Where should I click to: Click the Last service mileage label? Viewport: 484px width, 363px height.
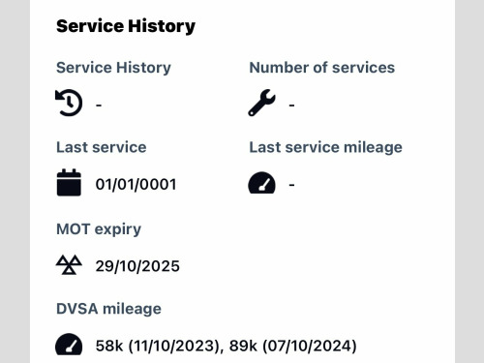pos(325,148)
